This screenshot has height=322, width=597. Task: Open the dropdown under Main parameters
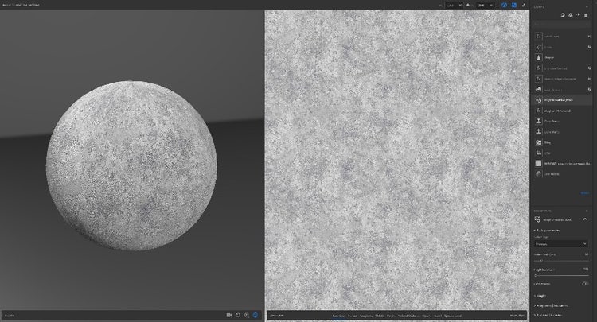(x=561, y=243)
